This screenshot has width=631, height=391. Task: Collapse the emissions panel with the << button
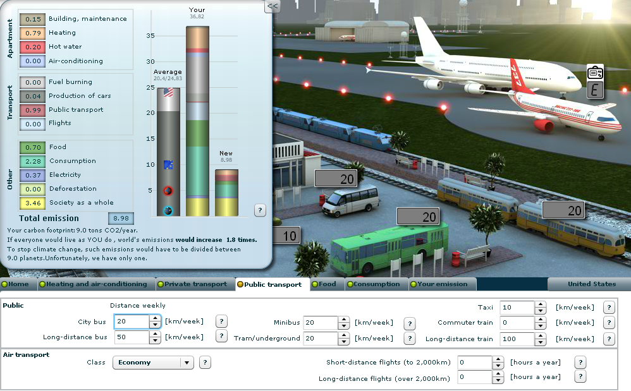click(273, 6)
